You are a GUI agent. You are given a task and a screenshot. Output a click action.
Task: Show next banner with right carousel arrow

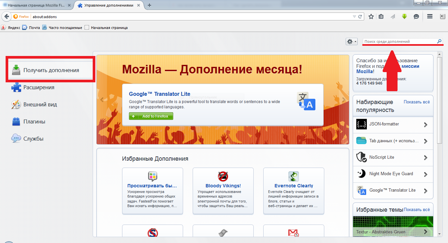pyautogui.click(x=344, y=100)
